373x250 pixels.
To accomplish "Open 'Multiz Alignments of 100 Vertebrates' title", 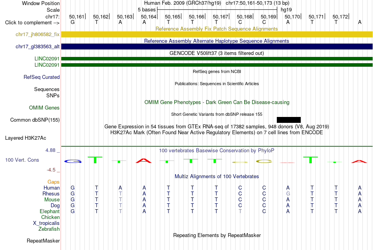I will tap(217, 176).
